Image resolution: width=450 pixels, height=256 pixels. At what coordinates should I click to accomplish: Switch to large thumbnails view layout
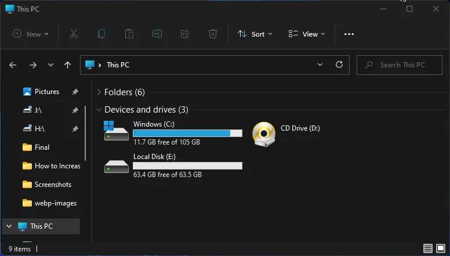[441, 249]
